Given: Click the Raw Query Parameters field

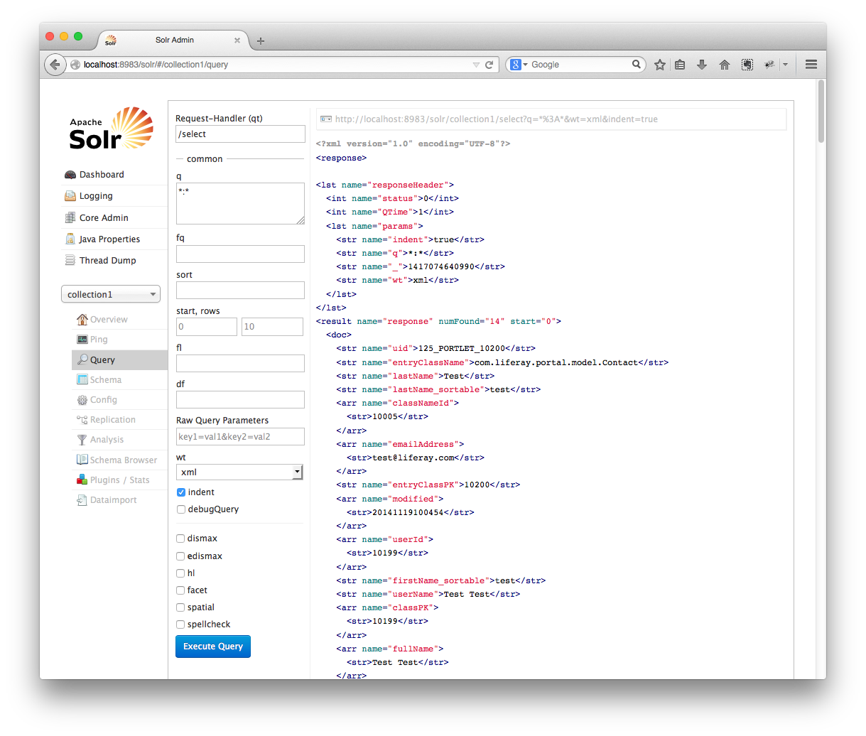Looking at the screenshot, I should click(240, 436).
